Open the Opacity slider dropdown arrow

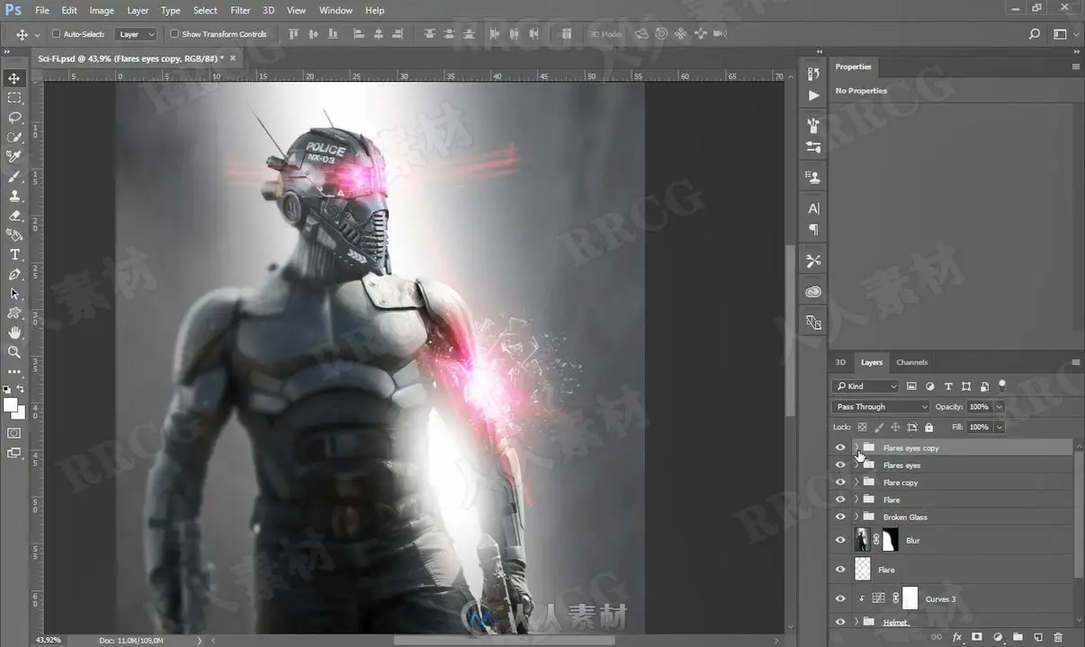point(999,407)
